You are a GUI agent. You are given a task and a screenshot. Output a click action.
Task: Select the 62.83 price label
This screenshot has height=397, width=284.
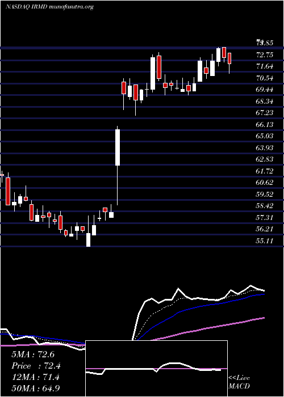(x=265, y=159)
